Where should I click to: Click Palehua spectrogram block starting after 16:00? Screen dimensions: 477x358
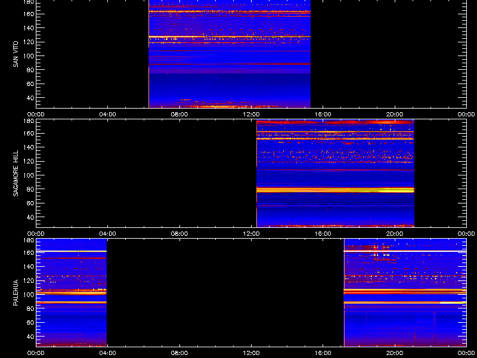pos(405,292)
